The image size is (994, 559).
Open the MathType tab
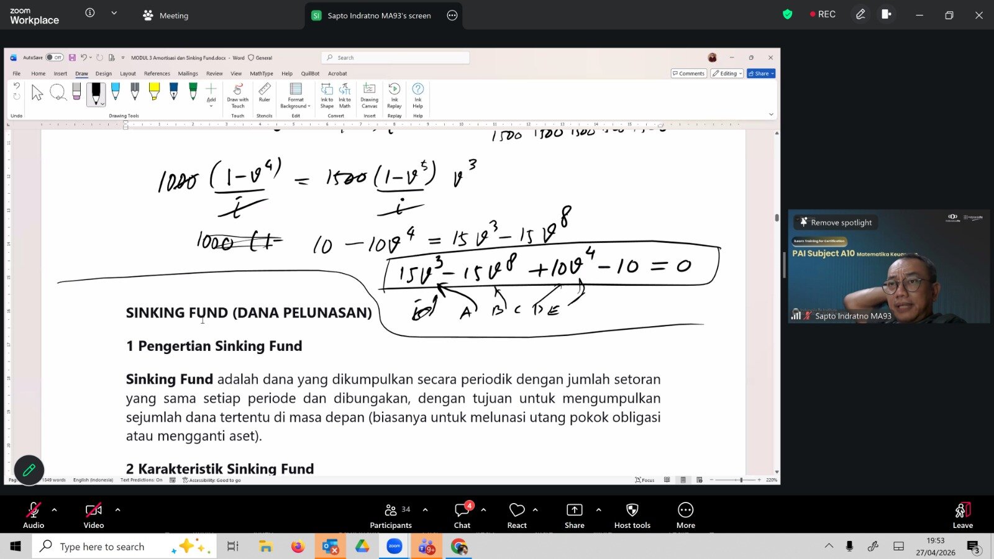[262, 73]
